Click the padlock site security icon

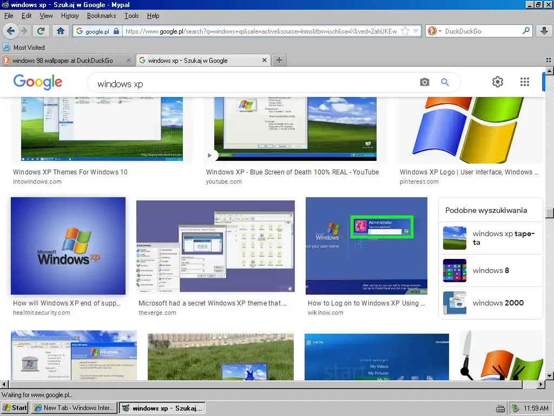click(x=116, y=31)
